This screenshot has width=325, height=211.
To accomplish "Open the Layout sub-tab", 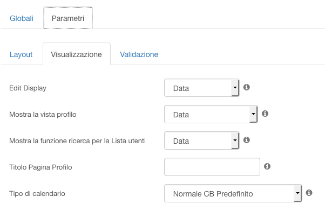I will point(21,54).
